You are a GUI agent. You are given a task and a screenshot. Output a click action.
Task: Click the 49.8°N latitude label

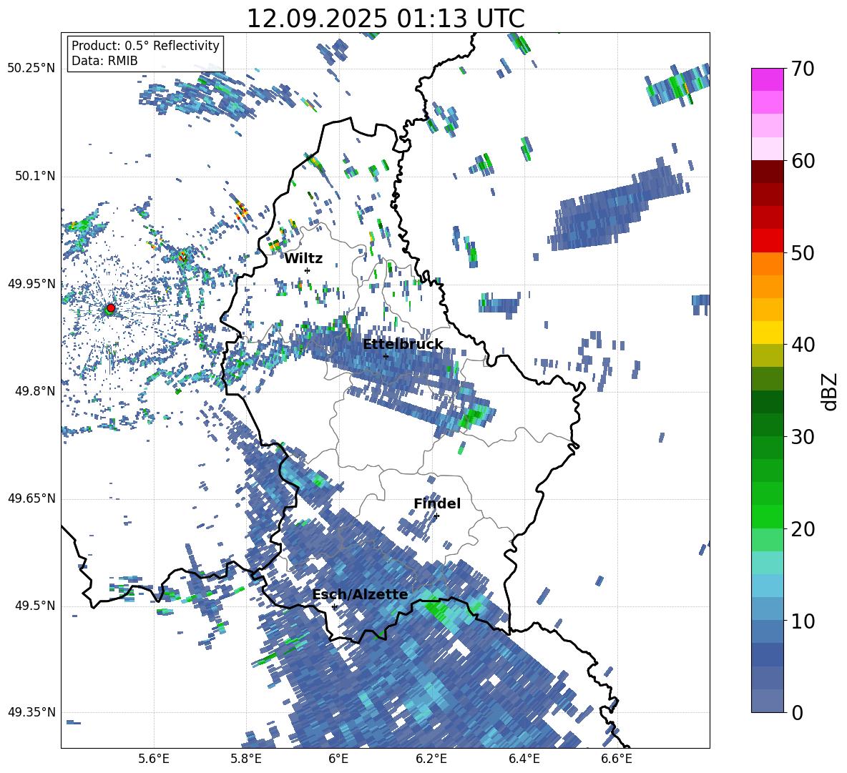click(34, 391)
